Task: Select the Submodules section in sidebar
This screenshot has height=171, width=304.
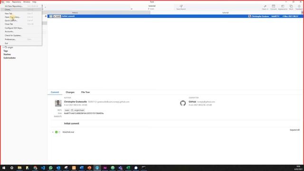Action: 9,58
